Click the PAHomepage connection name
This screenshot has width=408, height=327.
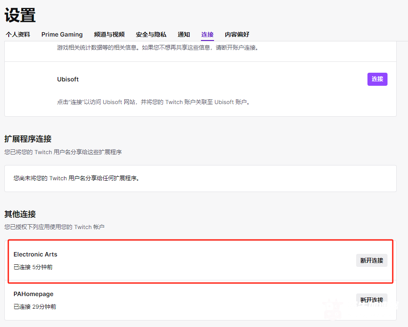[x=34, y=294]
